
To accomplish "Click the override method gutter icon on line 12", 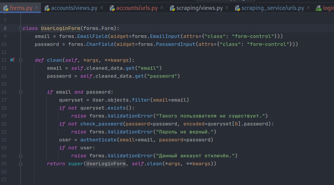I will [12, 60].
